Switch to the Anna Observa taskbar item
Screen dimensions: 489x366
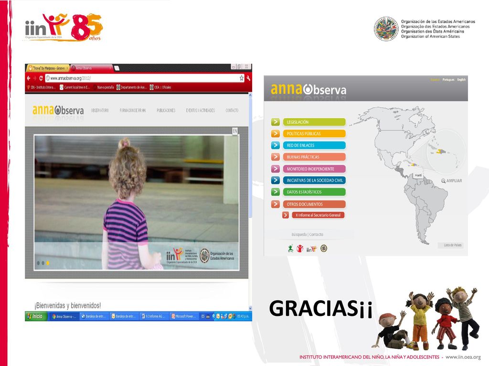[64, 316]
